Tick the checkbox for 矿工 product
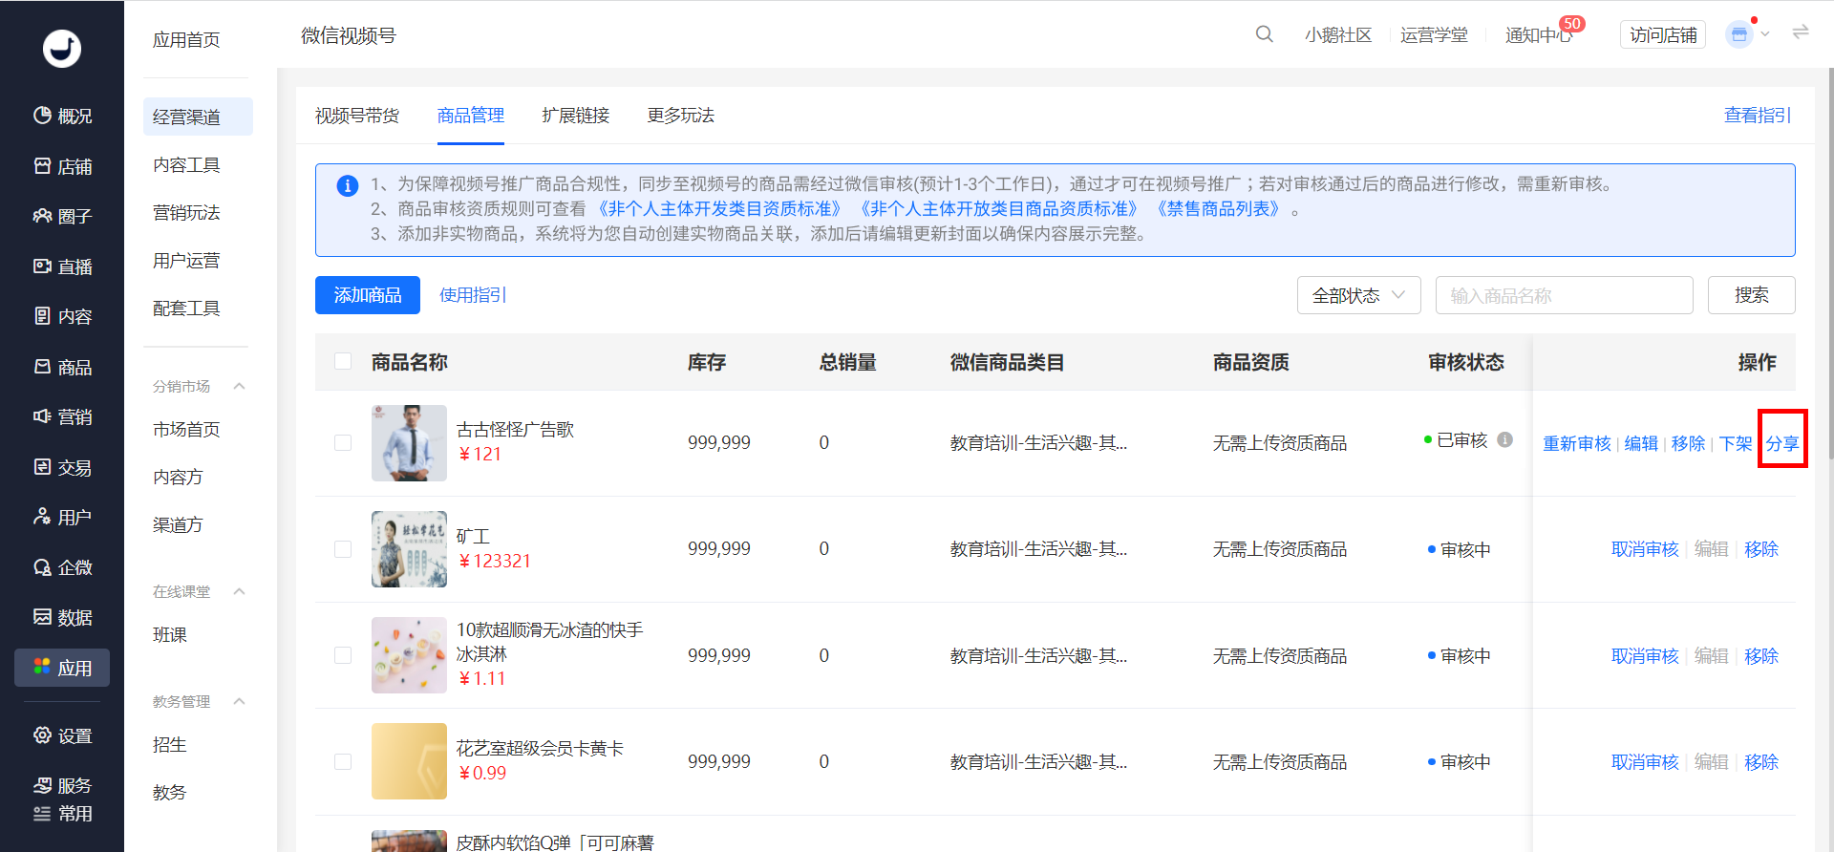Image resolution: width=1834 pixels, height=852 pixels. coord(343,549)
